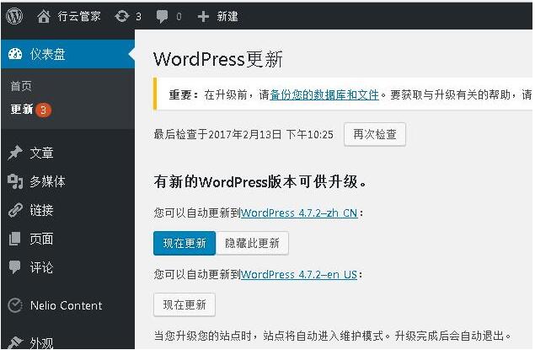The height and width of the screenshot is (350, 535).
Task: Click the chain icon for 链接
Action: [15, 210]
